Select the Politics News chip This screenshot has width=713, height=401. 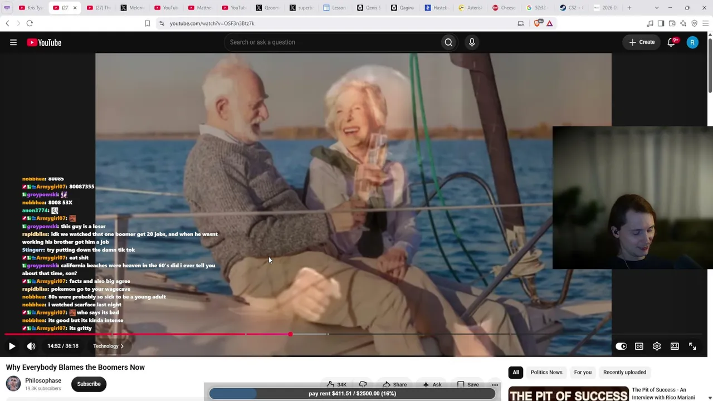click(x=546, y=372)
